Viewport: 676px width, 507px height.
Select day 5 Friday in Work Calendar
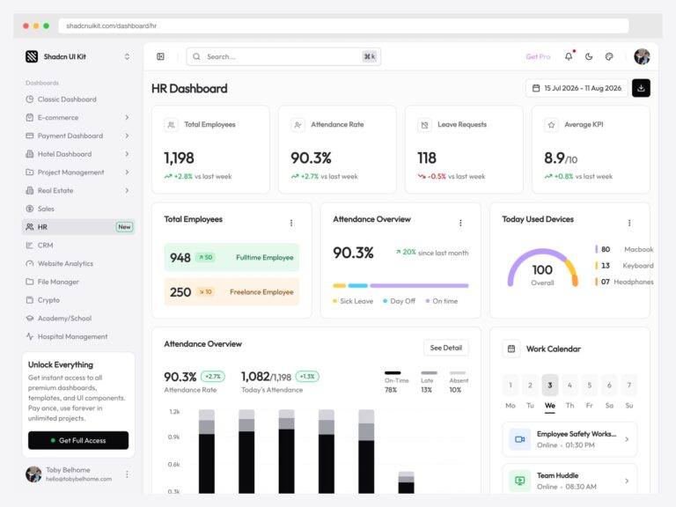coord(590,385)
